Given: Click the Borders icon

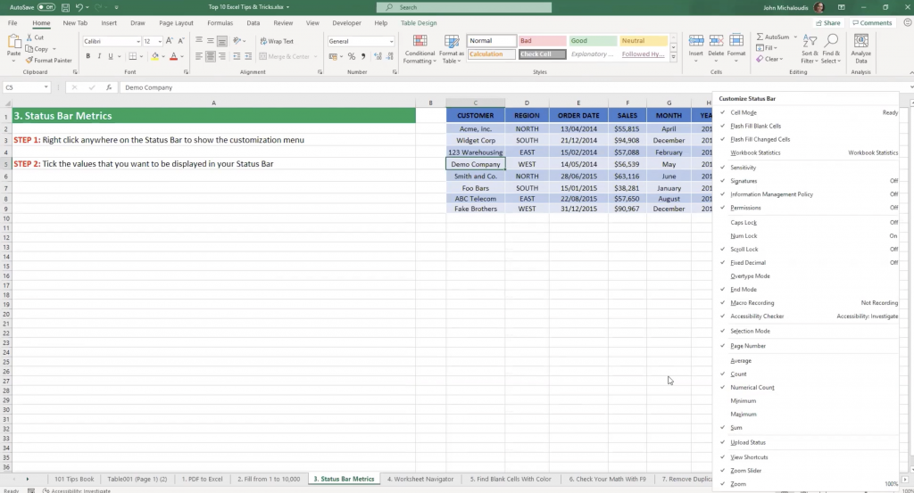Looking at the screenshot, I should (133, 56).
